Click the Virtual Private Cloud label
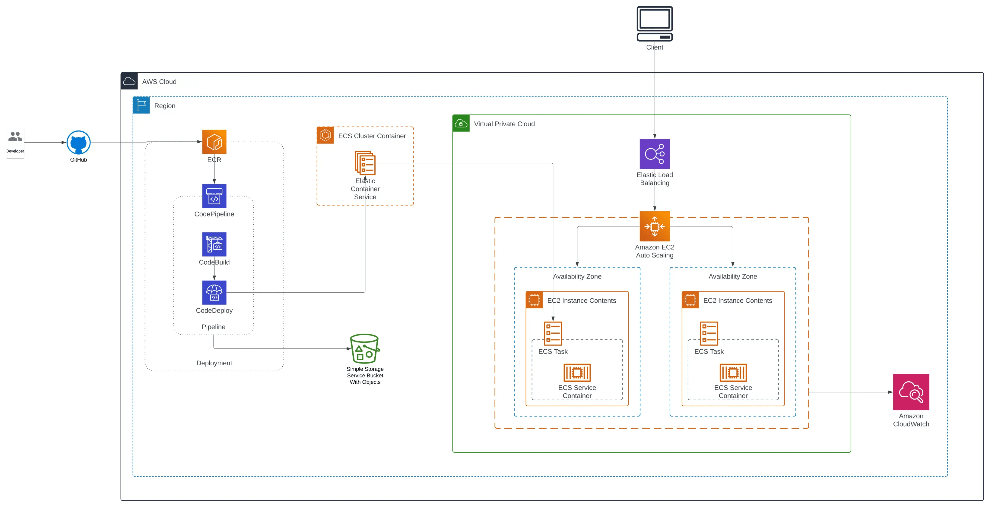The height and width of the screenshot is (507, 990). 504,124
